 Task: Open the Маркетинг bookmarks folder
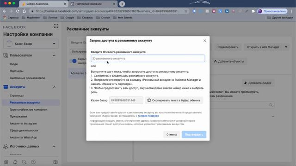point(31,18)
